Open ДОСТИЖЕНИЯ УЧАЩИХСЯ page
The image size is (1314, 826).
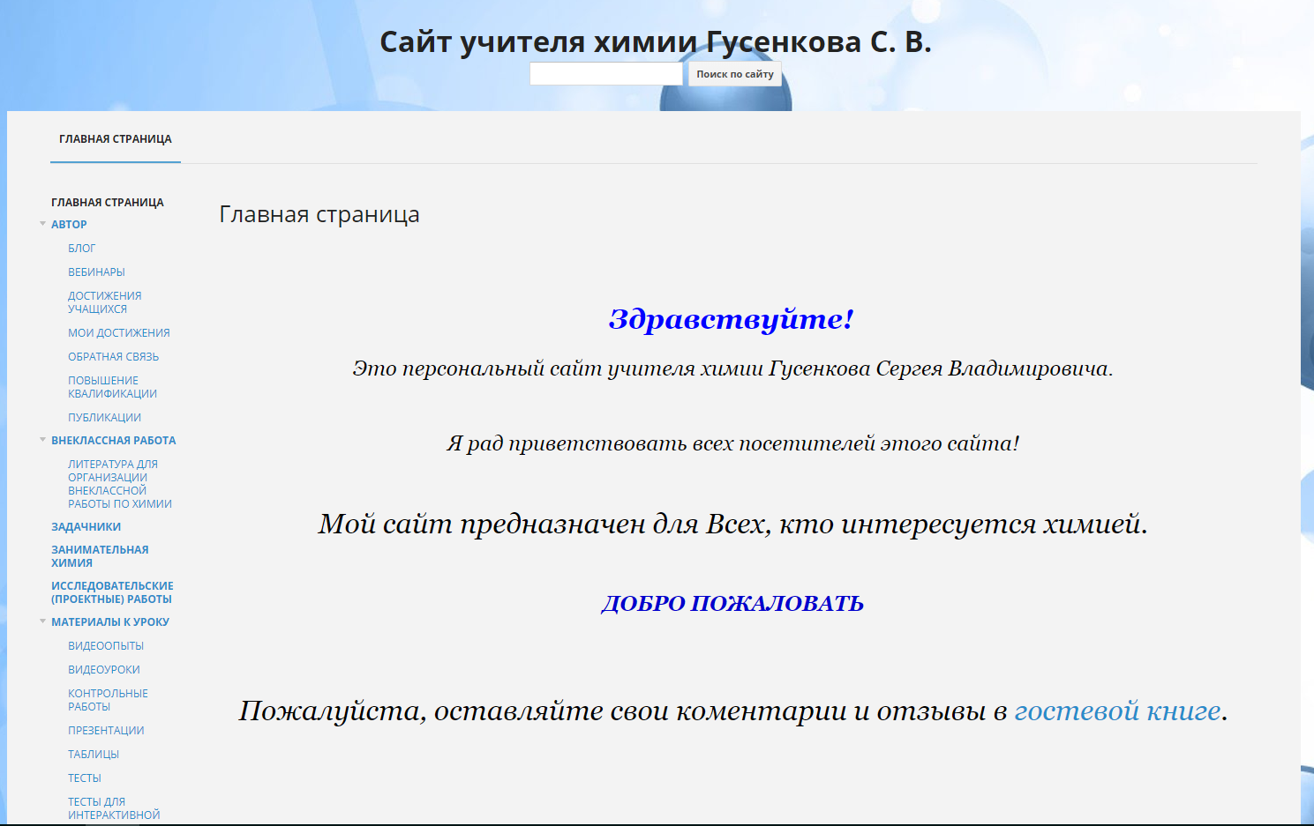(104, 302)
